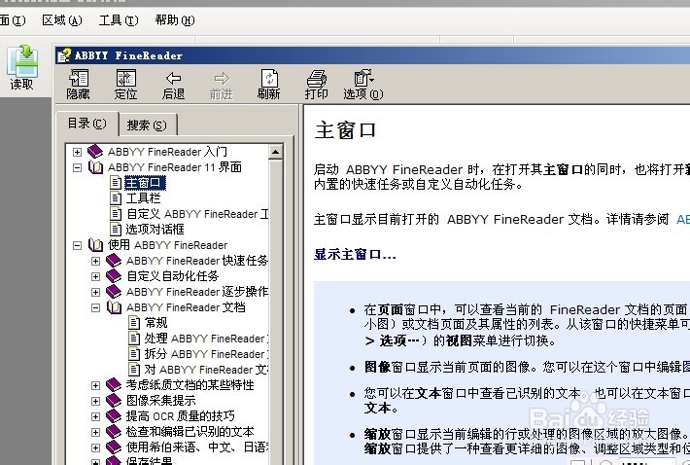Select the 常规 topic
Screen dimensions: 690x465
point(155,323)
